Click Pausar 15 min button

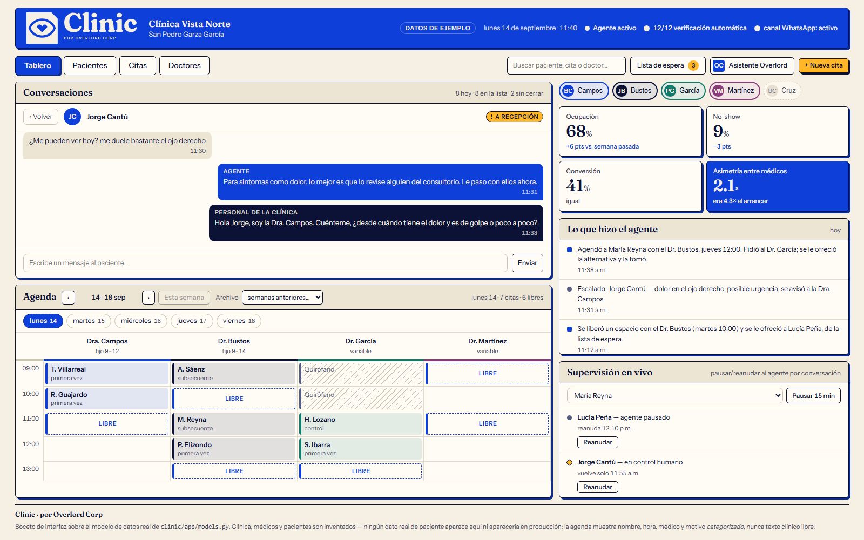pyautogui.click(x=813, y=396)
